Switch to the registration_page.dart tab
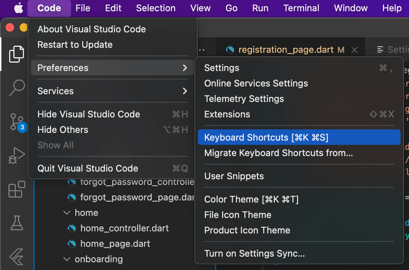This screenshot has height=270, width=409. 285,50
